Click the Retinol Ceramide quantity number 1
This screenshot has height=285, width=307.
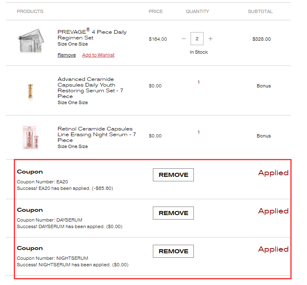[x=199, y=133]
